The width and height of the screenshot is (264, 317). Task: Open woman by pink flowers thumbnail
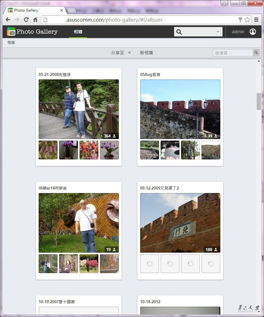89,264
